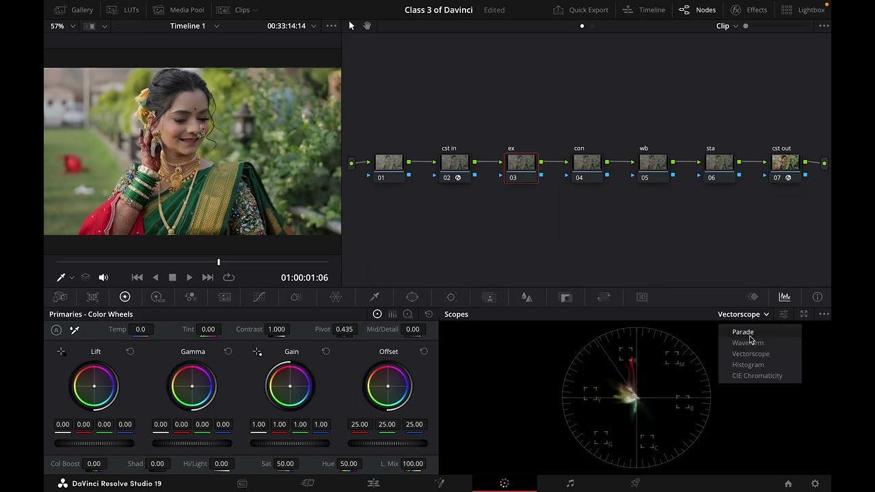Open the Vectorscope scope type dropdown
This screenshot has height=492, width=875.
[x=743, y=314]
